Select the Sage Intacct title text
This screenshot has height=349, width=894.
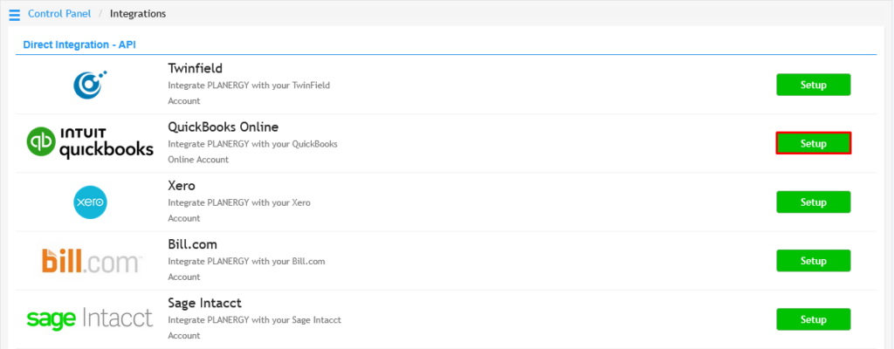coord(205,303)
